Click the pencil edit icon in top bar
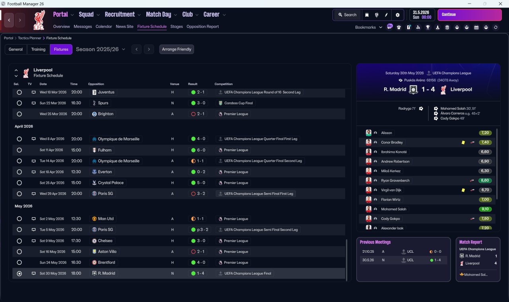The width and height of the screenshot is (509, 302). 386,15
